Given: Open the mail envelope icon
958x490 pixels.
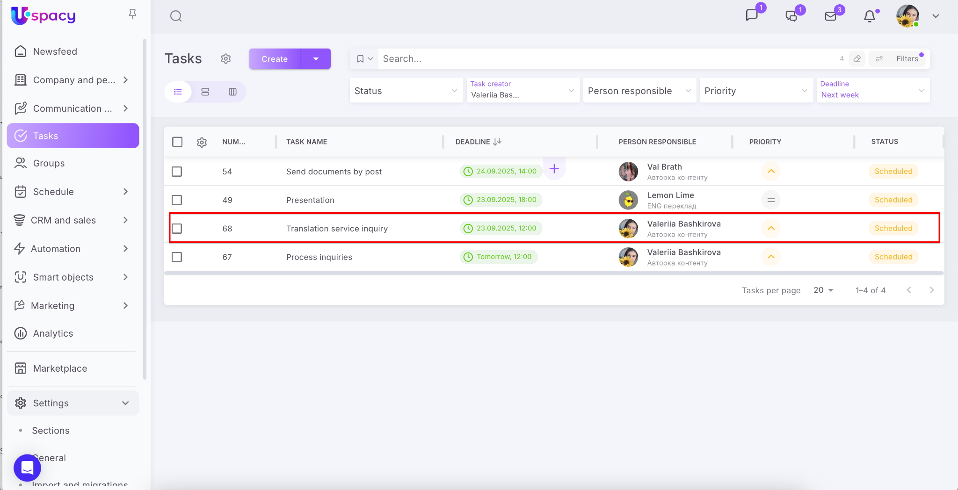Looking at the screenshot, I should click(x=830, y=16).
